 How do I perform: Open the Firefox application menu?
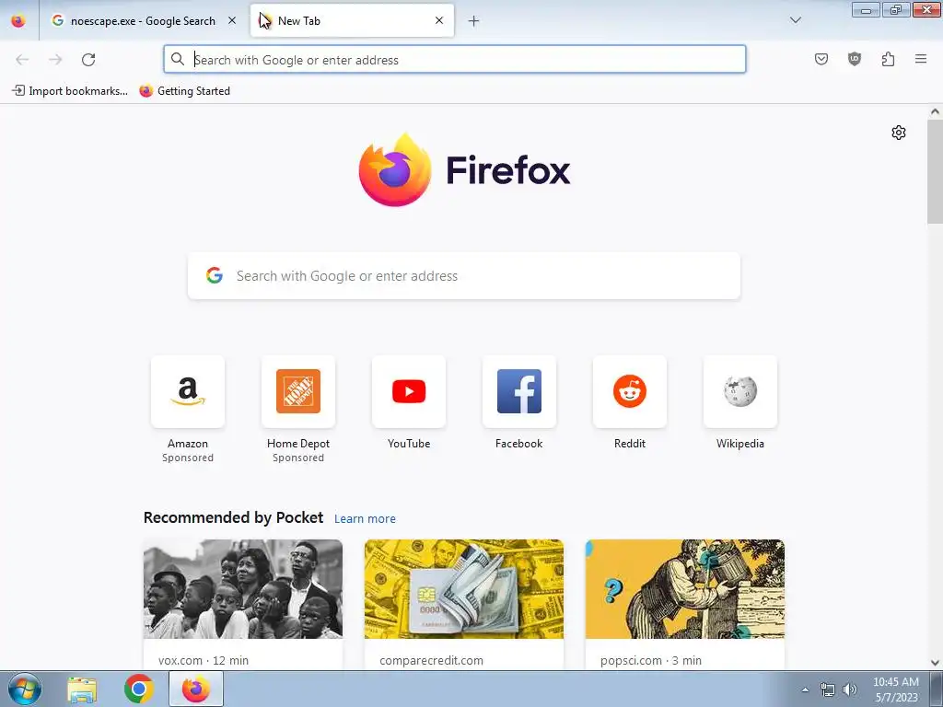point(921,60)
